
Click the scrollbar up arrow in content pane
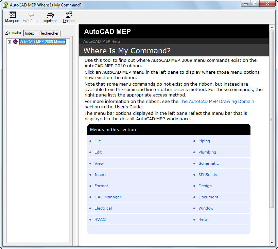(x=272, y=28)
